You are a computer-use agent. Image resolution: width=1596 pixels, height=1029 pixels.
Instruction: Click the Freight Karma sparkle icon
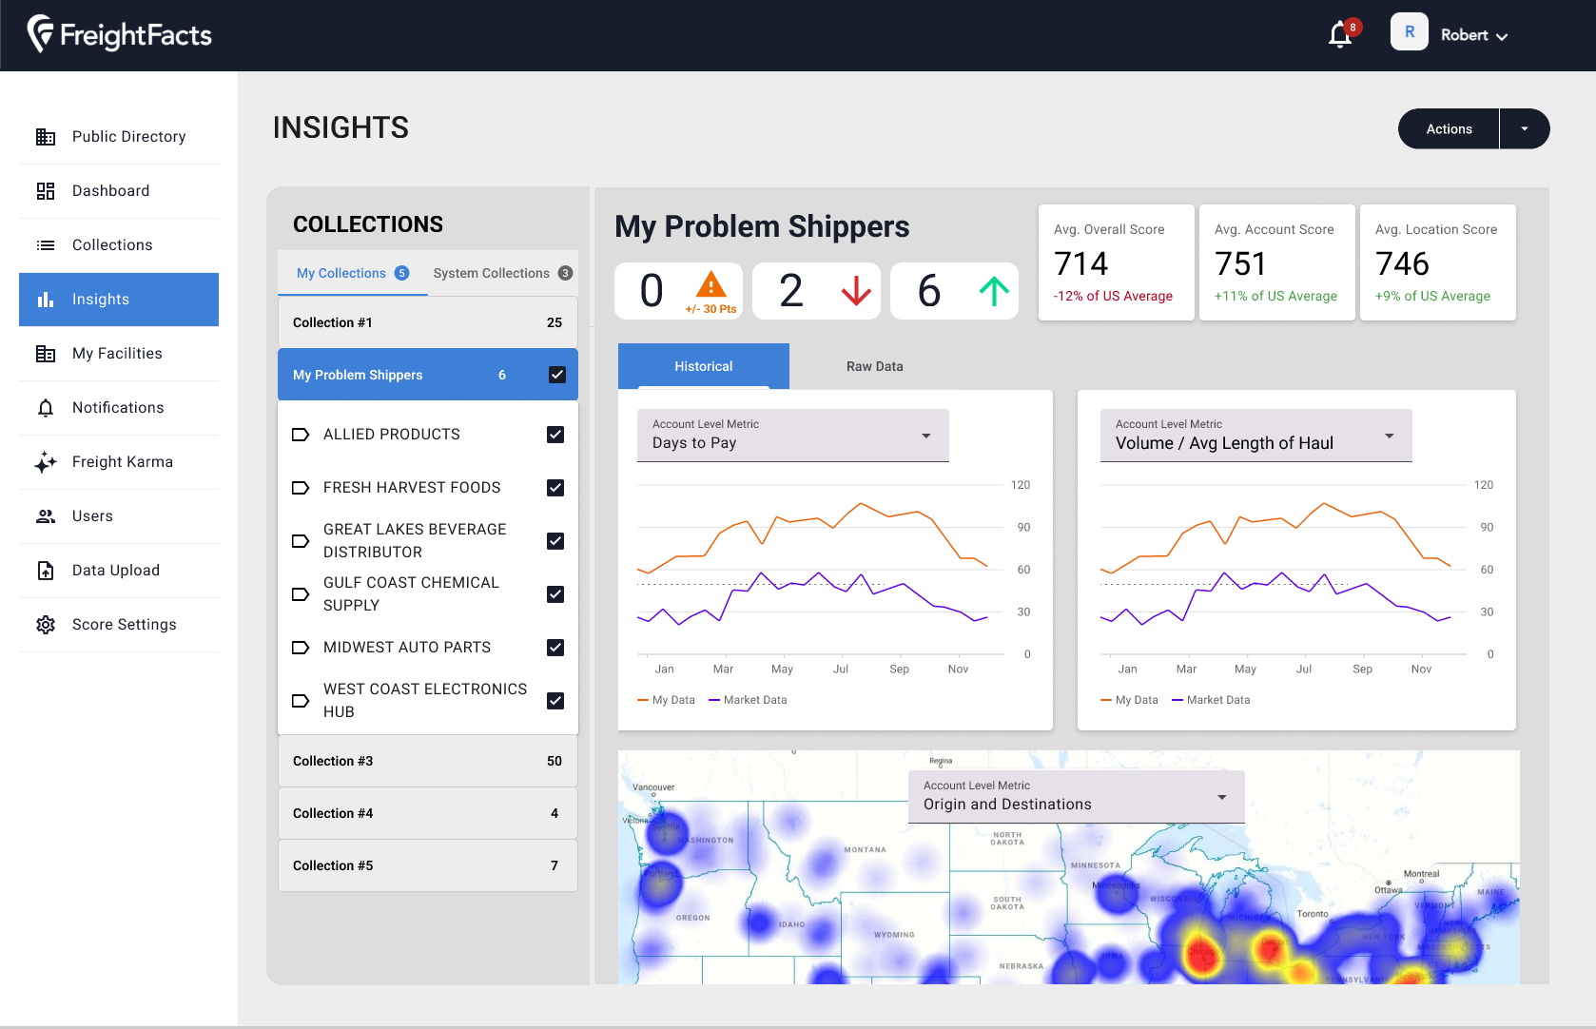[x=45, y=462]
